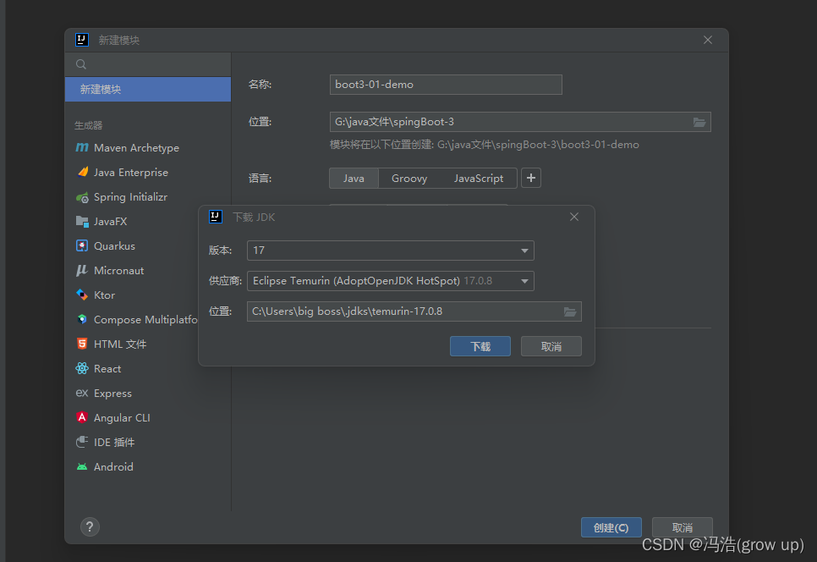
Task: Click IntelliJ logo in New Module title bar
Action: click(x=82, y=40)
